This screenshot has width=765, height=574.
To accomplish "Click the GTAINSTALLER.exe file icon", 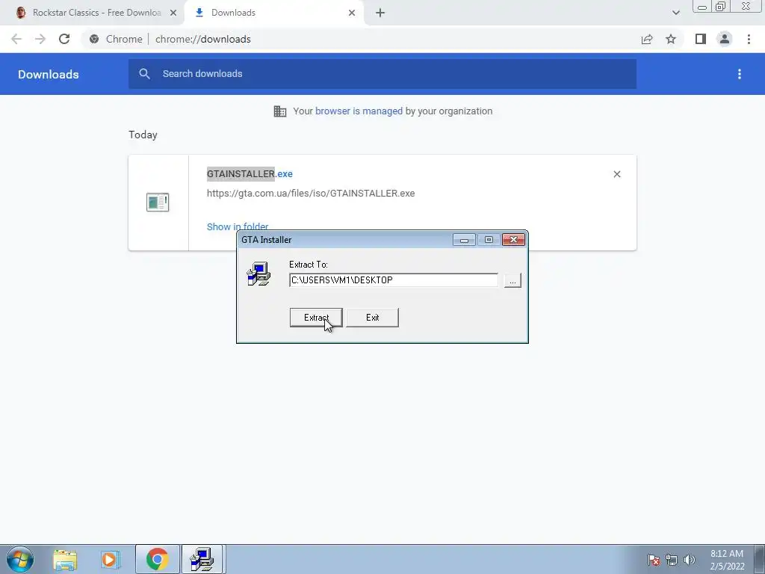I will tap(158, 202).
